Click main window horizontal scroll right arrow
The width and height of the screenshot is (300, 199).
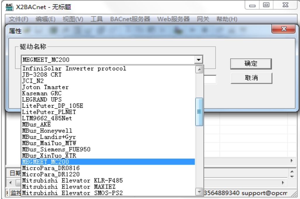pos(292,161)
